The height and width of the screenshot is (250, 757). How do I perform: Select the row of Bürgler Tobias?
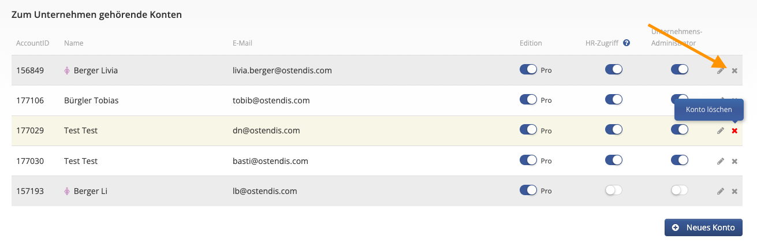click(x=378, y=100)
